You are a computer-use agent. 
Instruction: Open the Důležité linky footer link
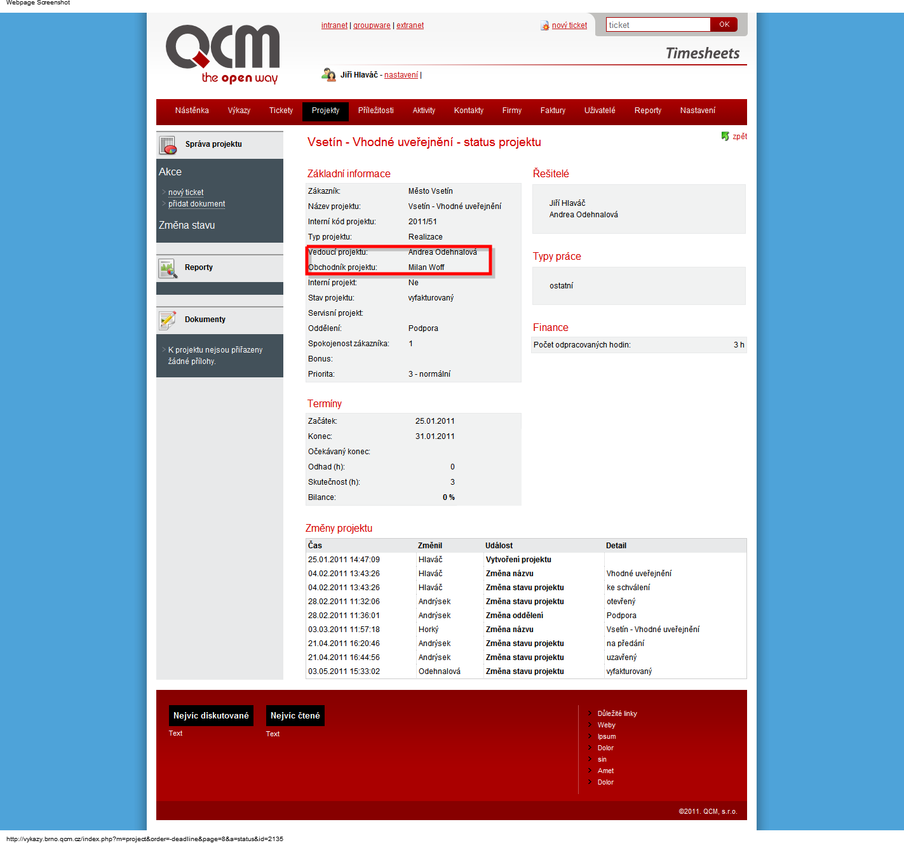617,713
